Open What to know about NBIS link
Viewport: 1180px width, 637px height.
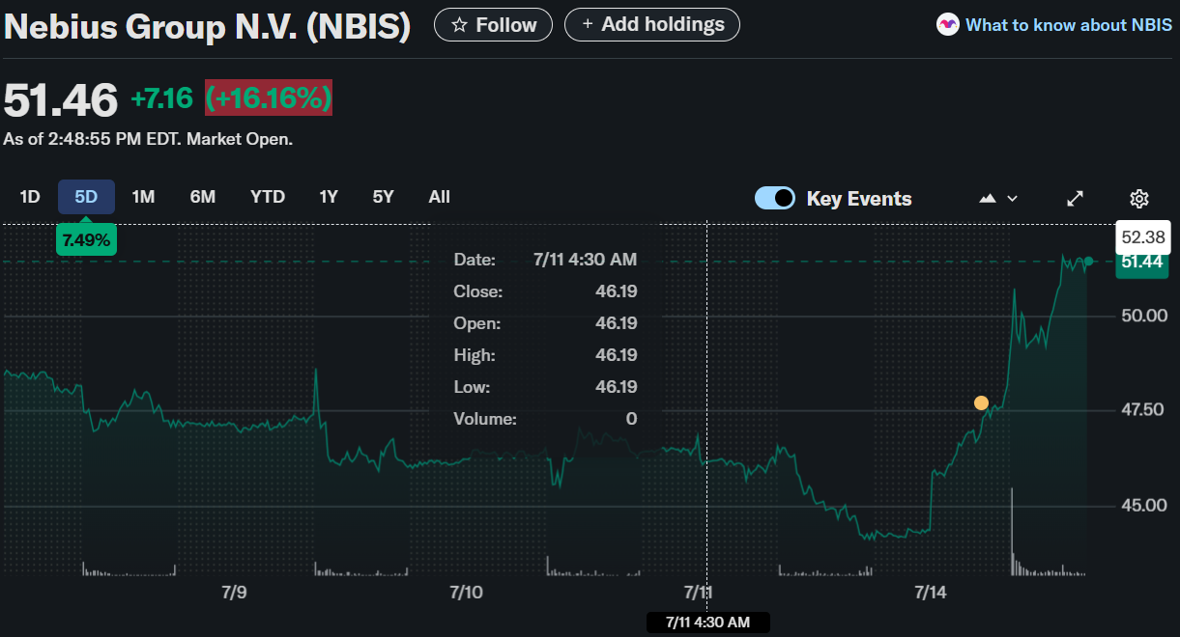1068,25
